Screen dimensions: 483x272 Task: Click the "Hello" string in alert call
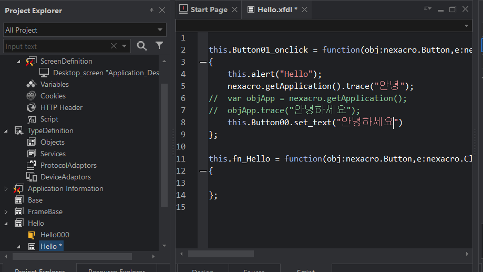coord(296,74)
